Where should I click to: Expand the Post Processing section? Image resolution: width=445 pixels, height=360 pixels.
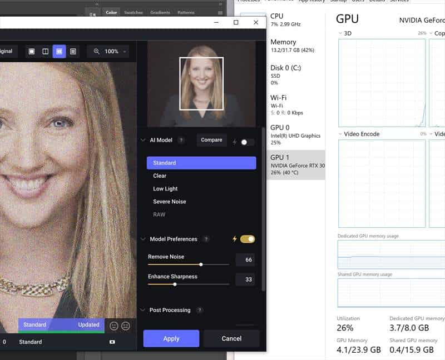pyautogui.click(x=142, y=310)
